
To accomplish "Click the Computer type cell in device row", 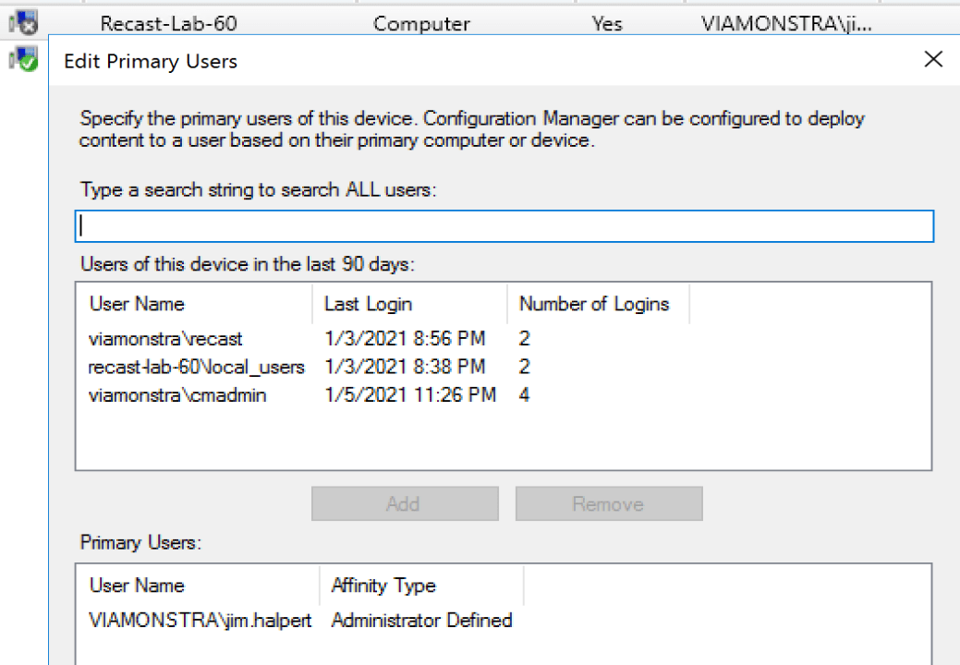I will (x=421, y=24).
